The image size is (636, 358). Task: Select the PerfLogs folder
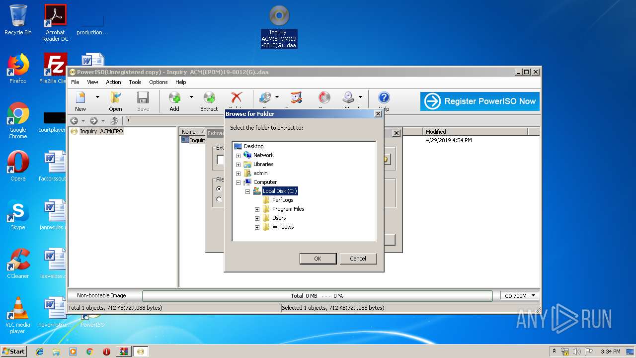pyautogui.click(x=283, y=200)
